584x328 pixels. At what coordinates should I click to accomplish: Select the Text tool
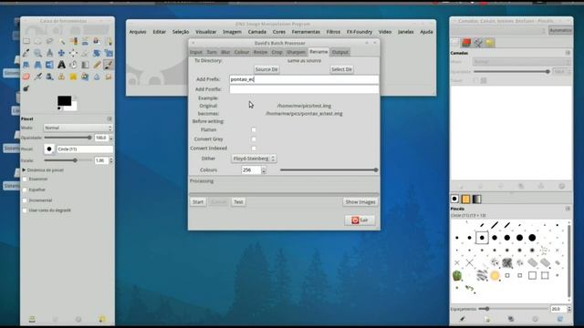coord(61,65)
